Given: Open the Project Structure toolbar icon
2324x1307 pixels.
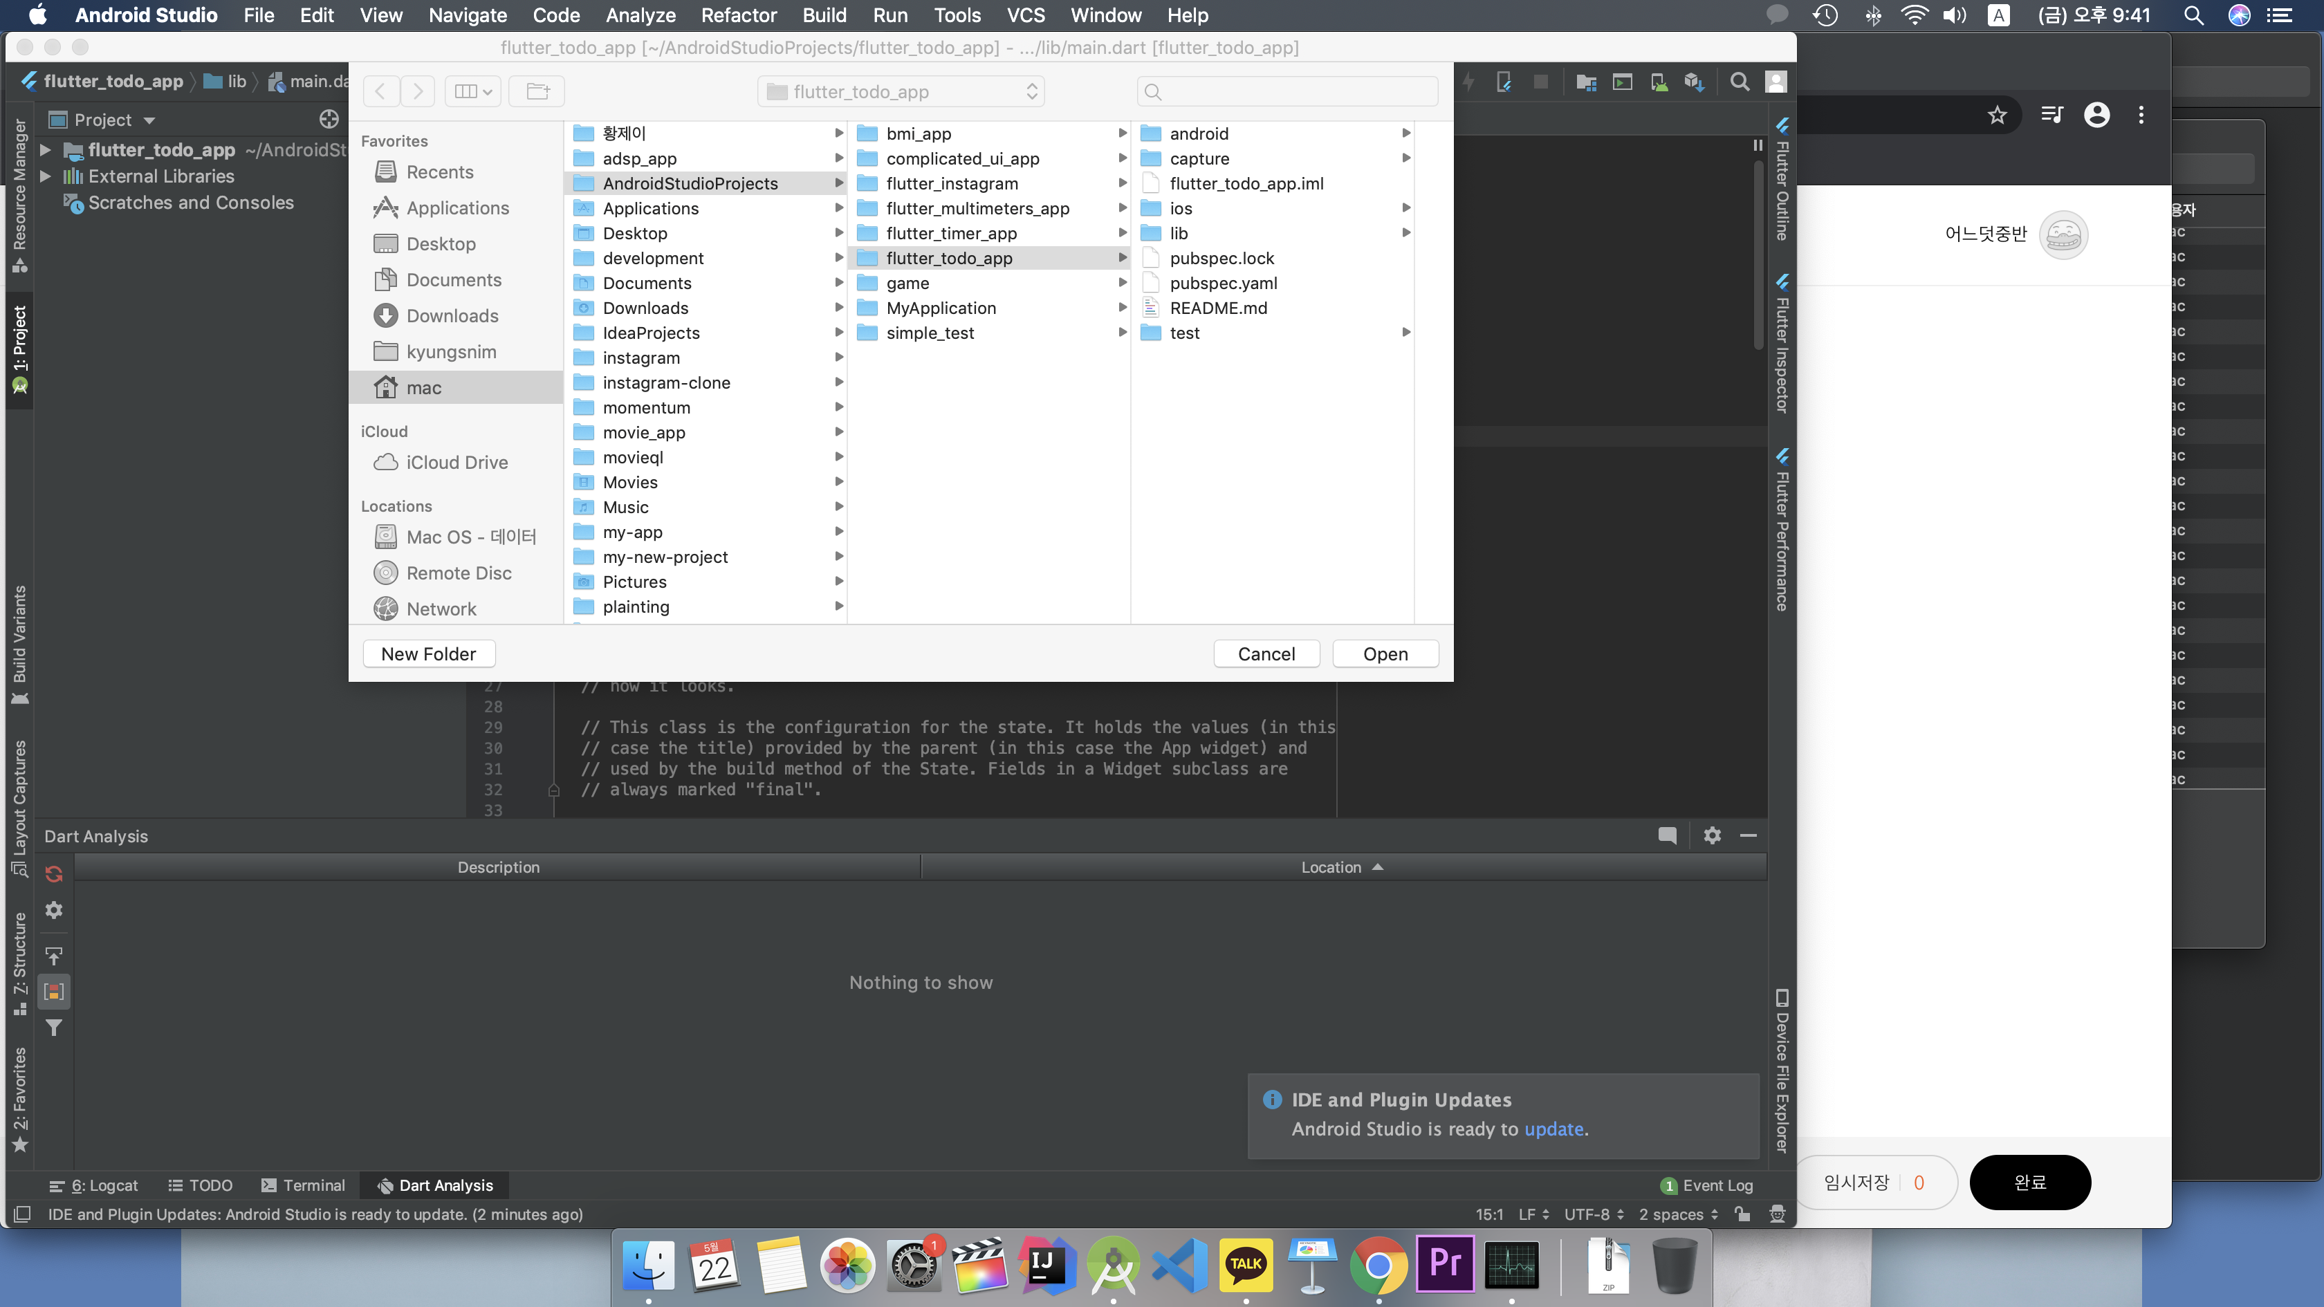Looking at the screenshot, I should coord(1586,82).
